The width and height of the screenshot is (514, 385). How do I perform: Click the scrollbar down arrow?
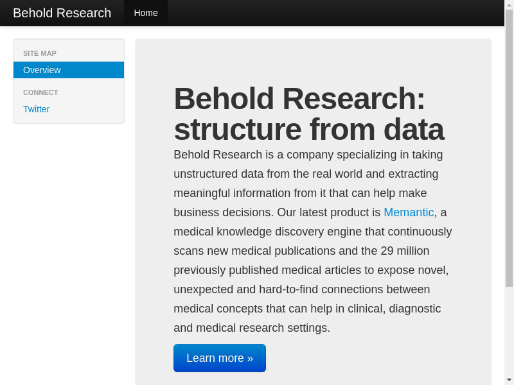coord(509,380)
